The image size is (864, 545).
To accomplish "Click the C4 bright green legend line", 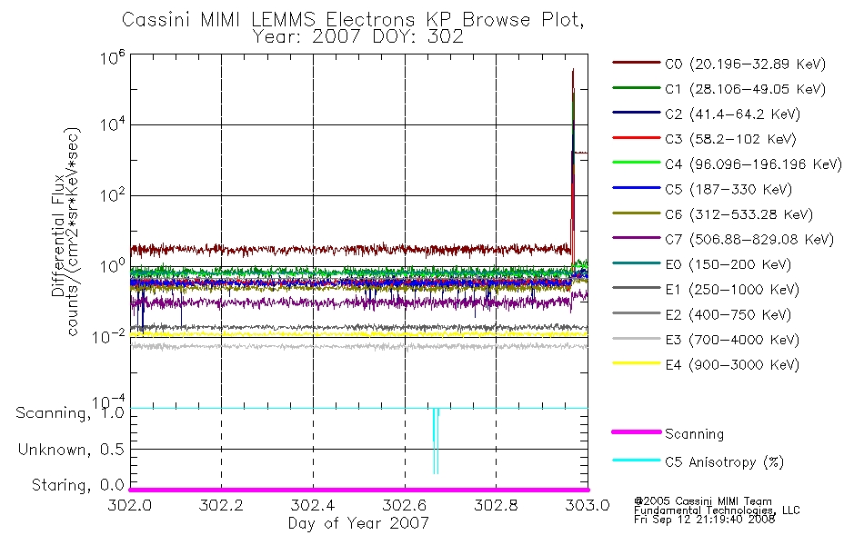I will point(636,163).
